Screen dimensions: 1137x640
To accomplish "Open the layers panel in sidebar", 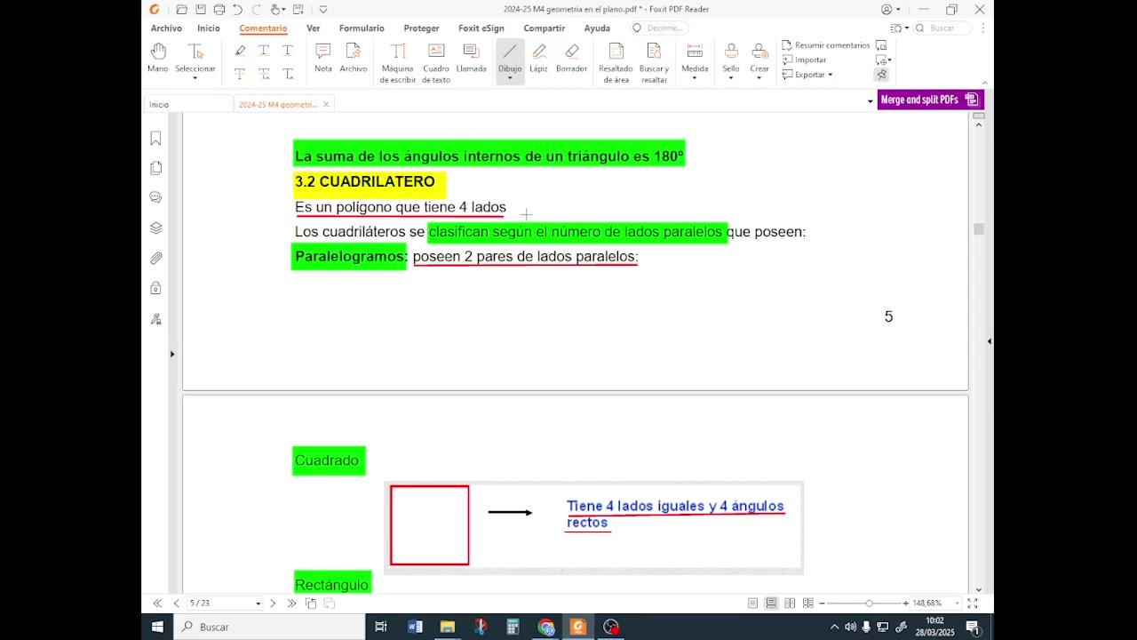I will click(155, 228).
